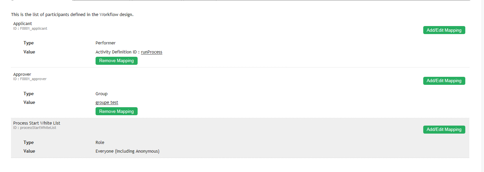This screenshot has width=484, height=172.
Task: Remove the Approver group mapping
Action: pyautogui.click(x=116, y=111)
